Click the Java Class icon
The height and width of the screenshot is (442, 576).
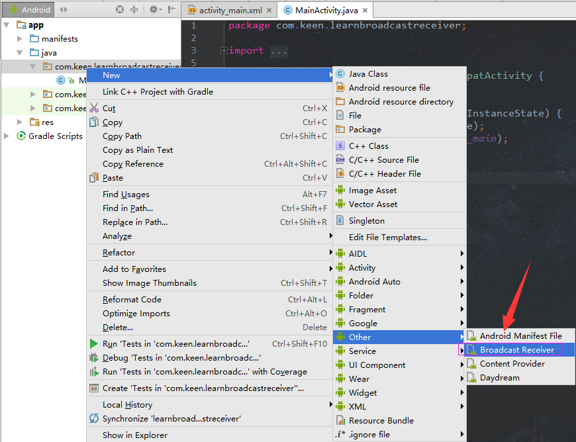click(x=340, y=74)
